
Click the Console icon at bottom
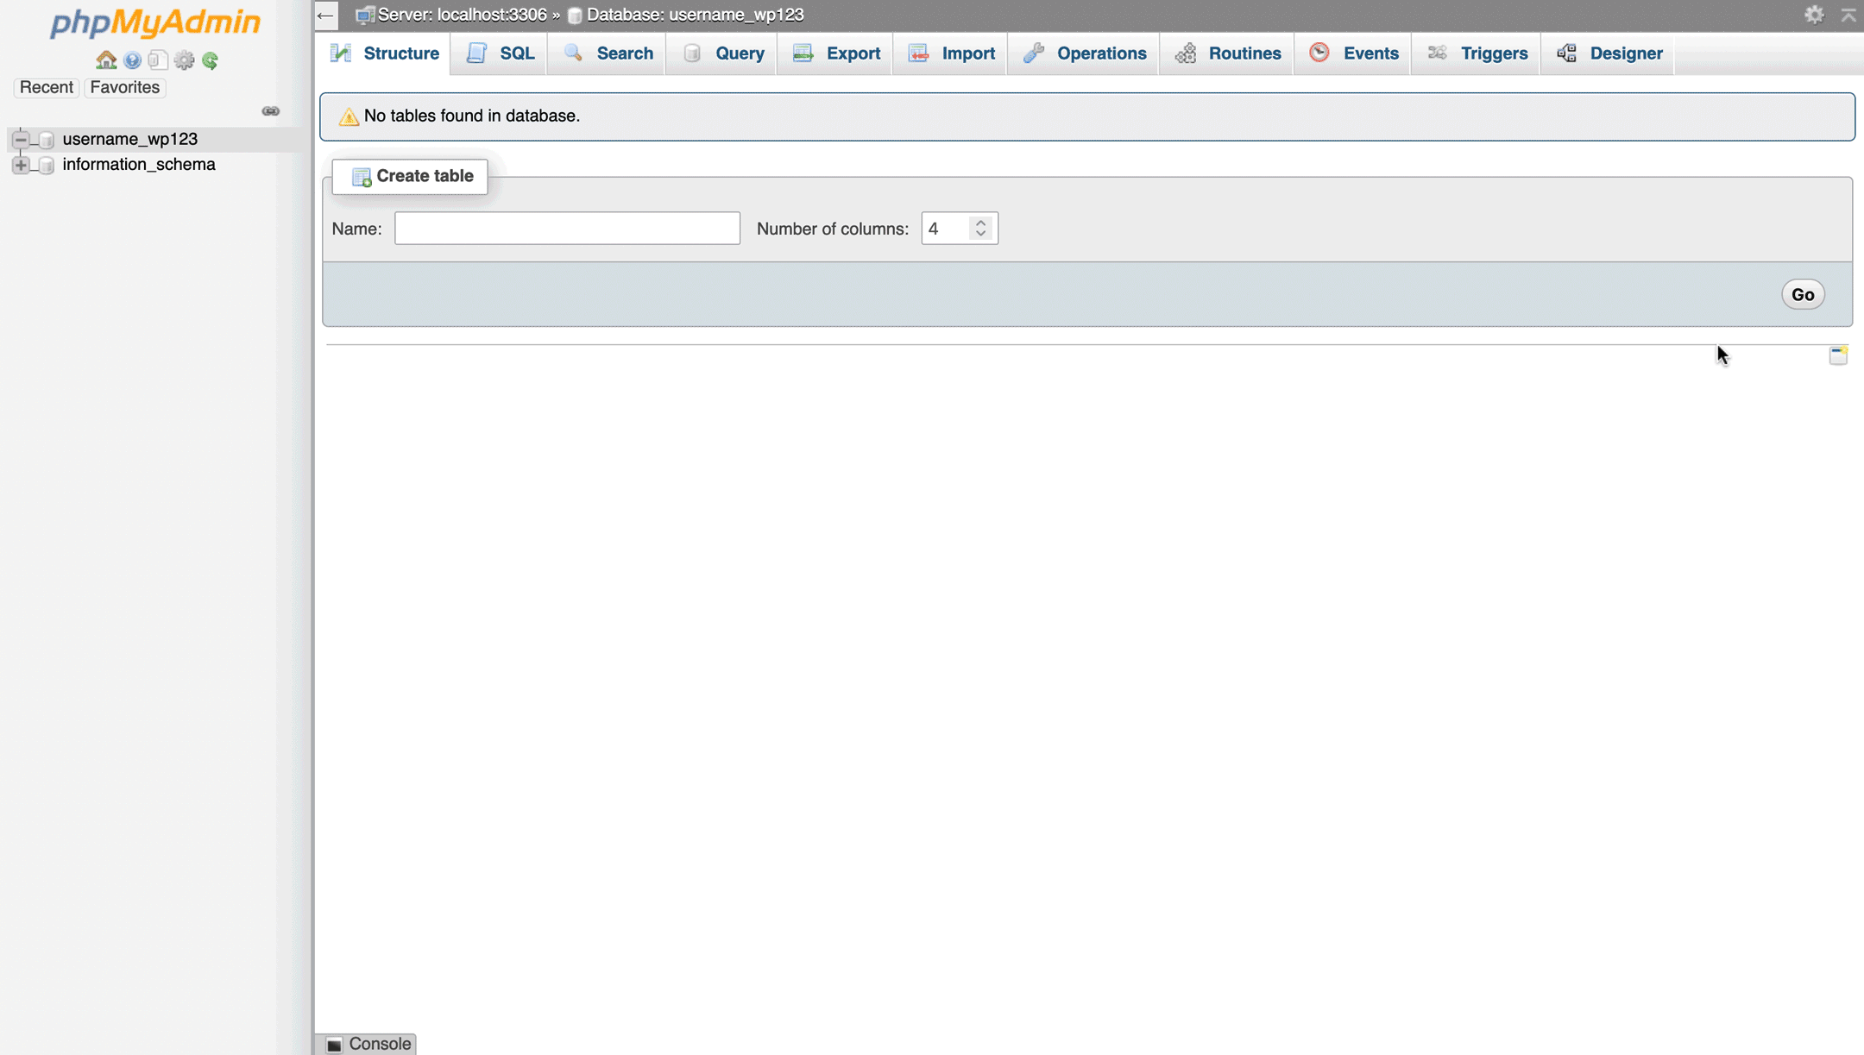pyautogui.click(x=335, y=1045)
